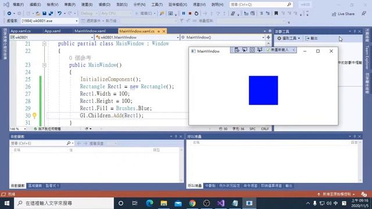Viewport: 372px width, 209px height.
Task: Open Mail app from the taskbar
Action: (x=178, y=203)
